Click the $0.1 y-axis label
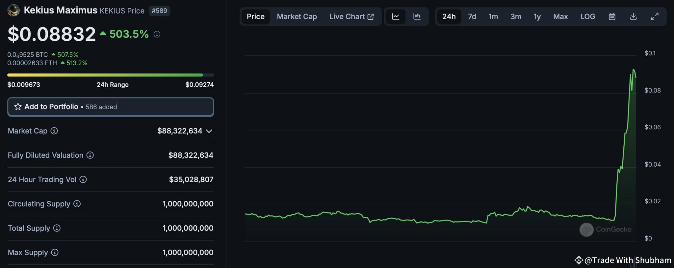This screenshot has height=268, width=674. click(650, 53)
